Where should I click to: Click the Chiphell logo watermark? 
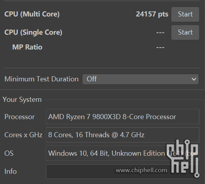[x=183, y=158]
